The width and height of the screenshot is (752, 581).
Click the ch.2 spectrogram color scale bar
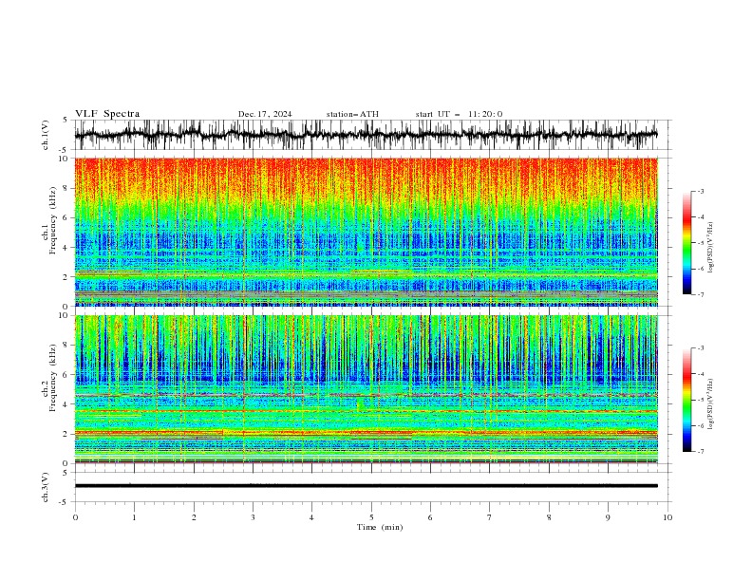pyautogui.click(x=687, y=400)
